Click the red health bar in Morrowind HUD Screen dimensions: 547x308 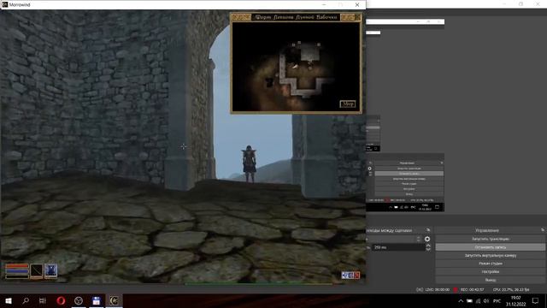17,266
